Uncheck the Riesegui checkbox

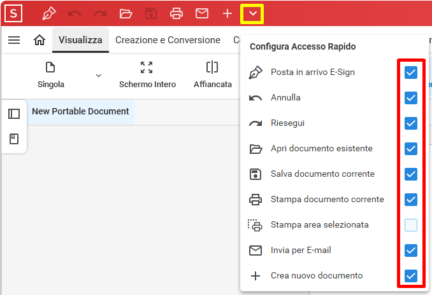click(411, 123)
